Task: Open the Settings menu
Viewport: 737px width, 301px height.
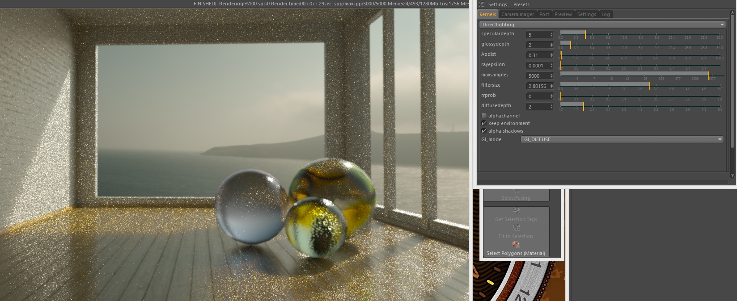Action: pos(497,4)
